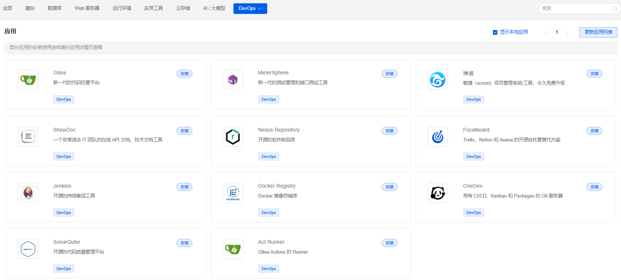
Task: Install 禅道 with its 安装 button
Action: click(595, 74)
